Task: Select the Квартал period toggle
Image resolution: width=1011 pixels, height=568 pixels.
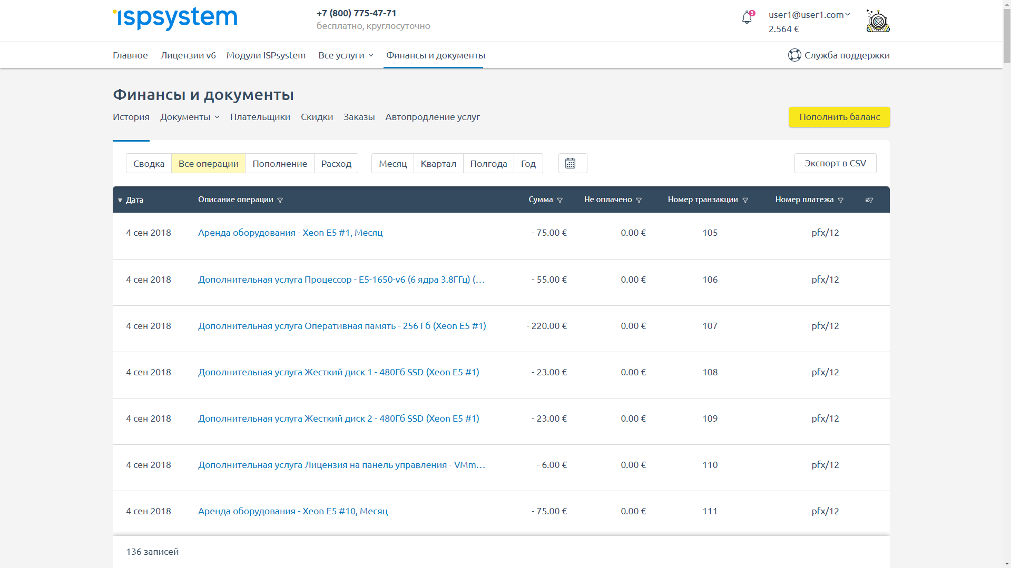Action: point(438,164)
